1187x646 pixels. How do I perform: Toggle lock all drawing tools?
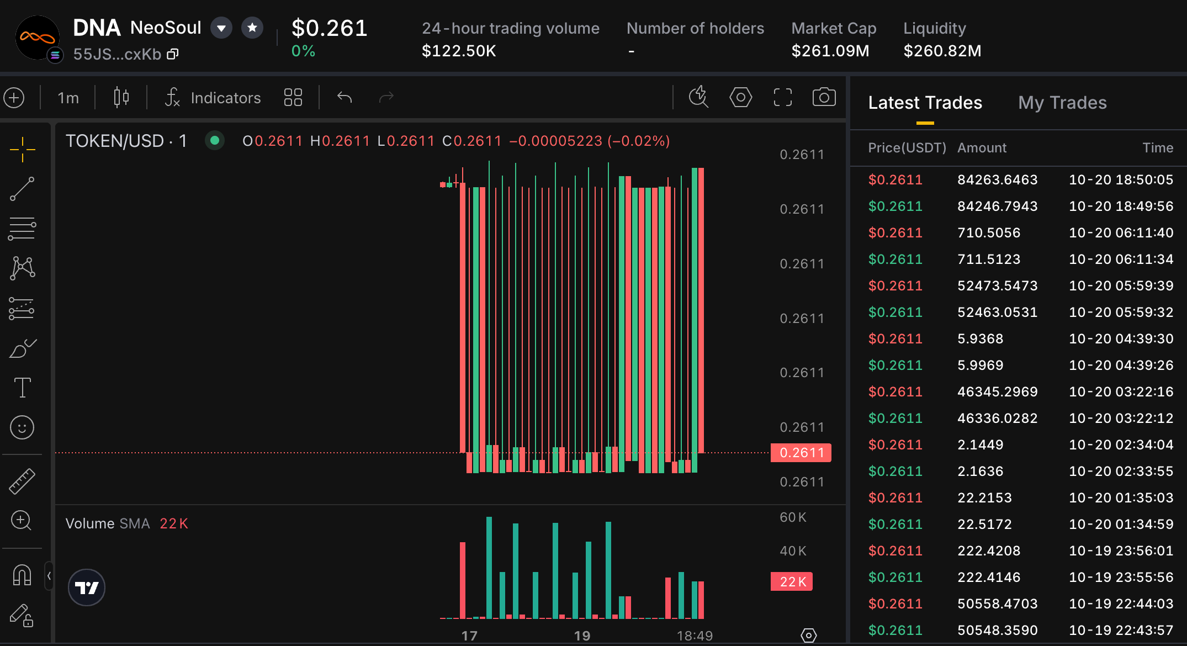tap(22, 615)
